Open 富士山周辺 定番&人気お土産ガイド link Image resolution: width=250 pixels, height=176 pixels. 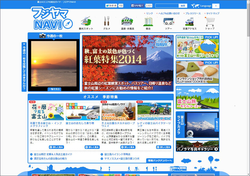point(53,154)
